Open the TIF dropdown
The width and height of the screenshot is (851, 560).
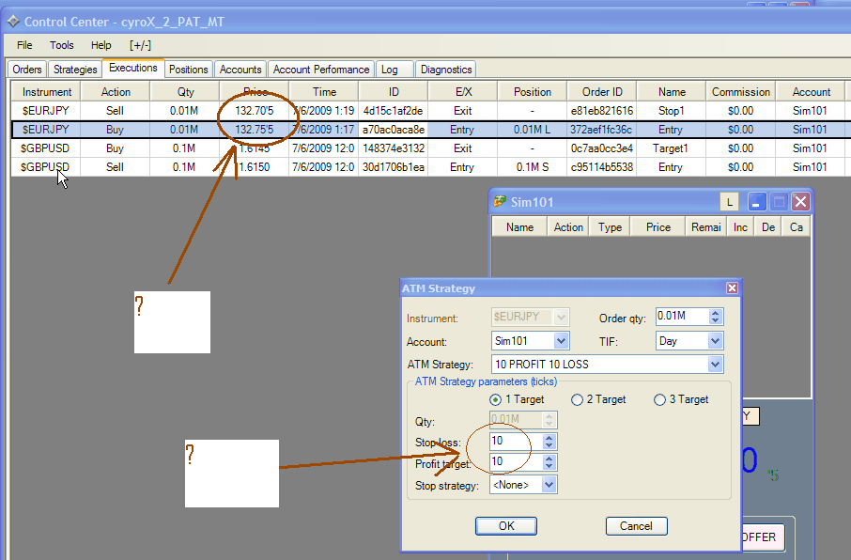tap(716, 341)
